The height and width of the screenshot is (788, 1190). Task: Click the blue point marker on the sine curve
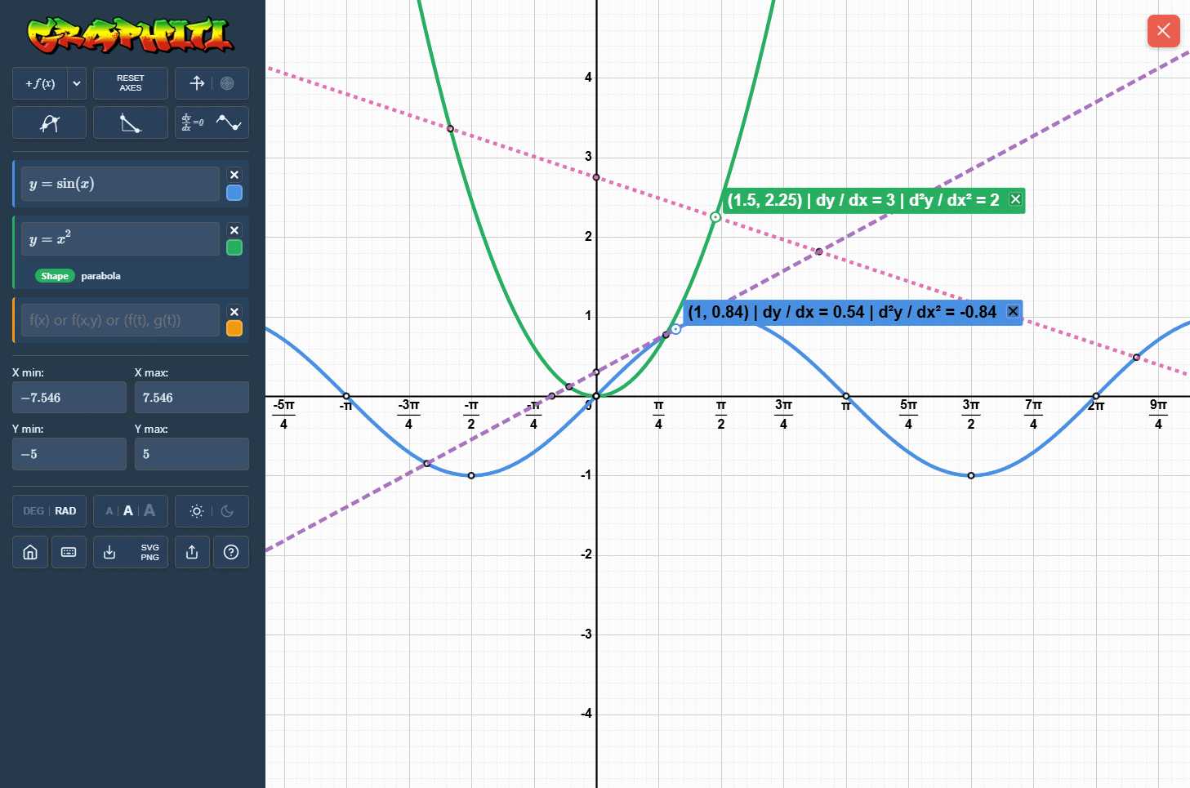[x=675, y=329]
